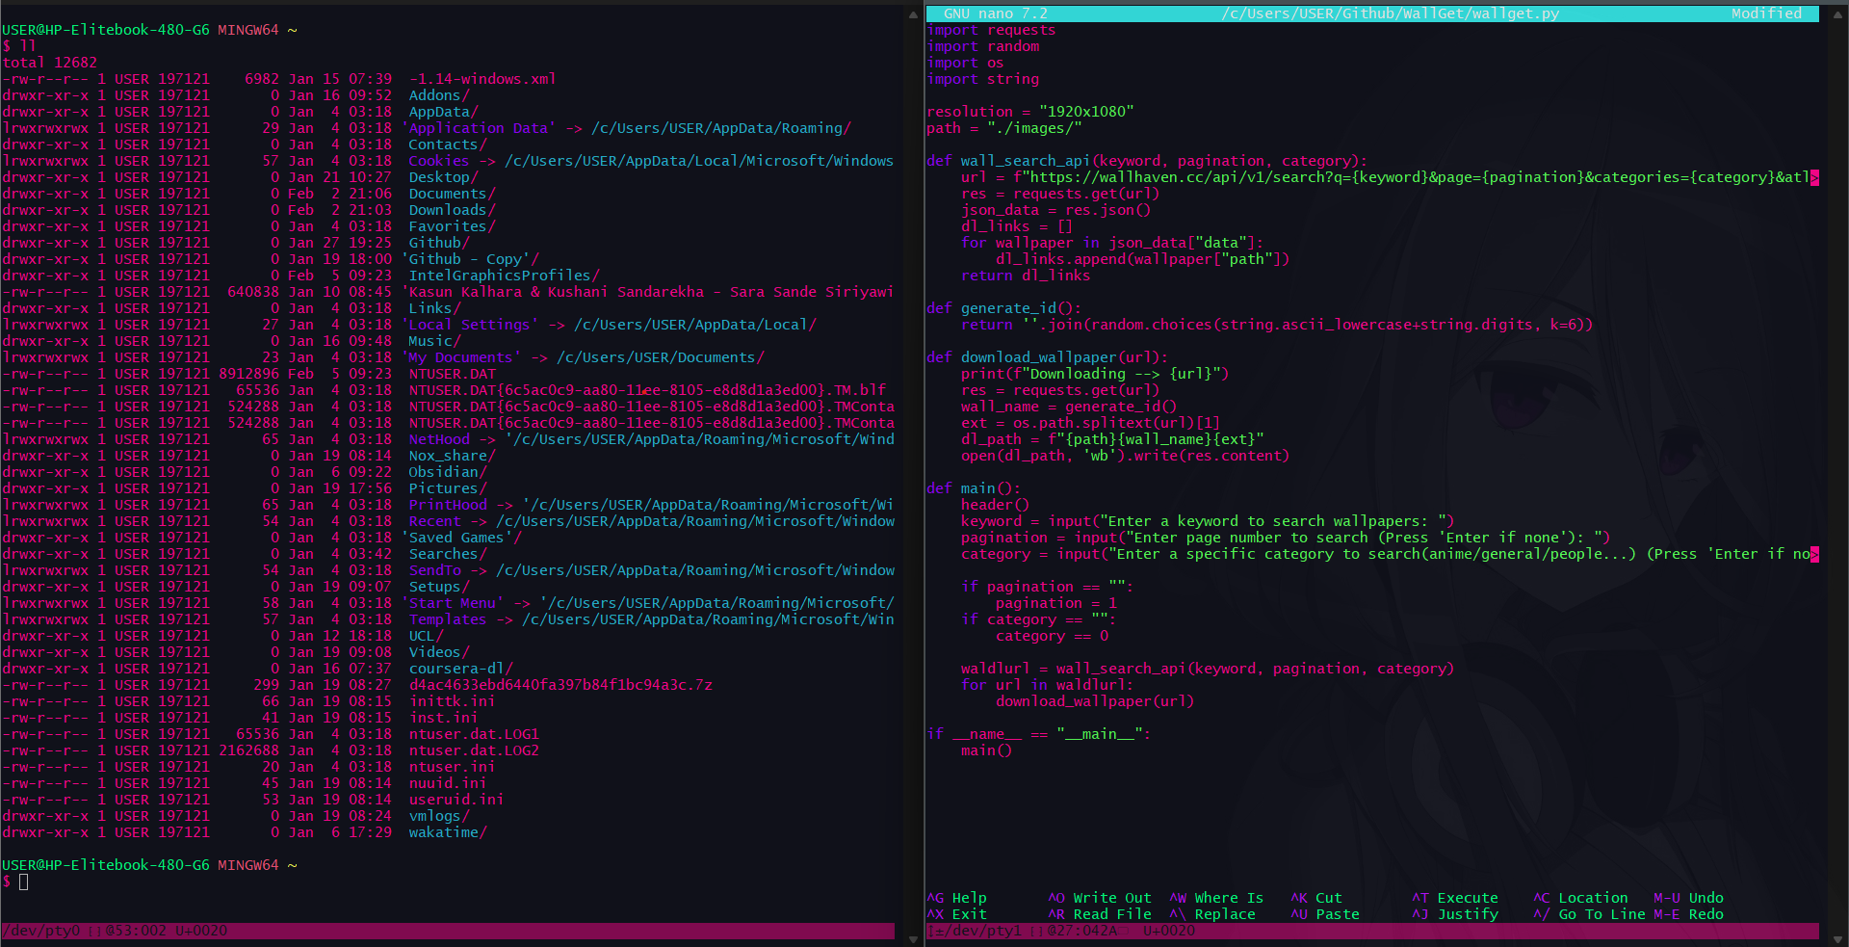This screenshot has height=947, width=1849.
Task: Click the ntuser.dat.LOG2 file entry
Action: (x=474, y=750)
